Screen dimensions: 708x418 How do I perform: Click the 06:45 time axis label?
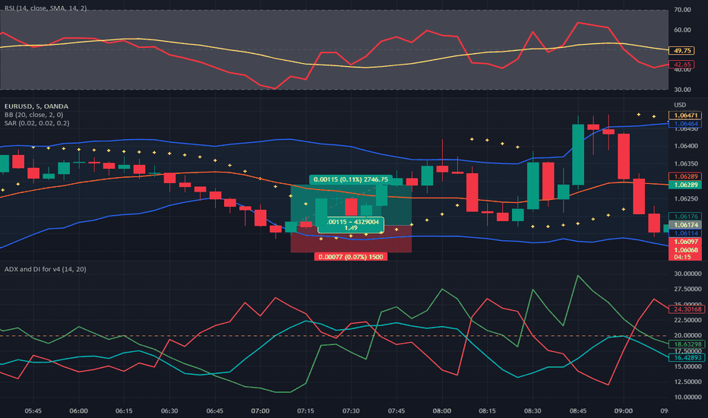pos(214,410)
